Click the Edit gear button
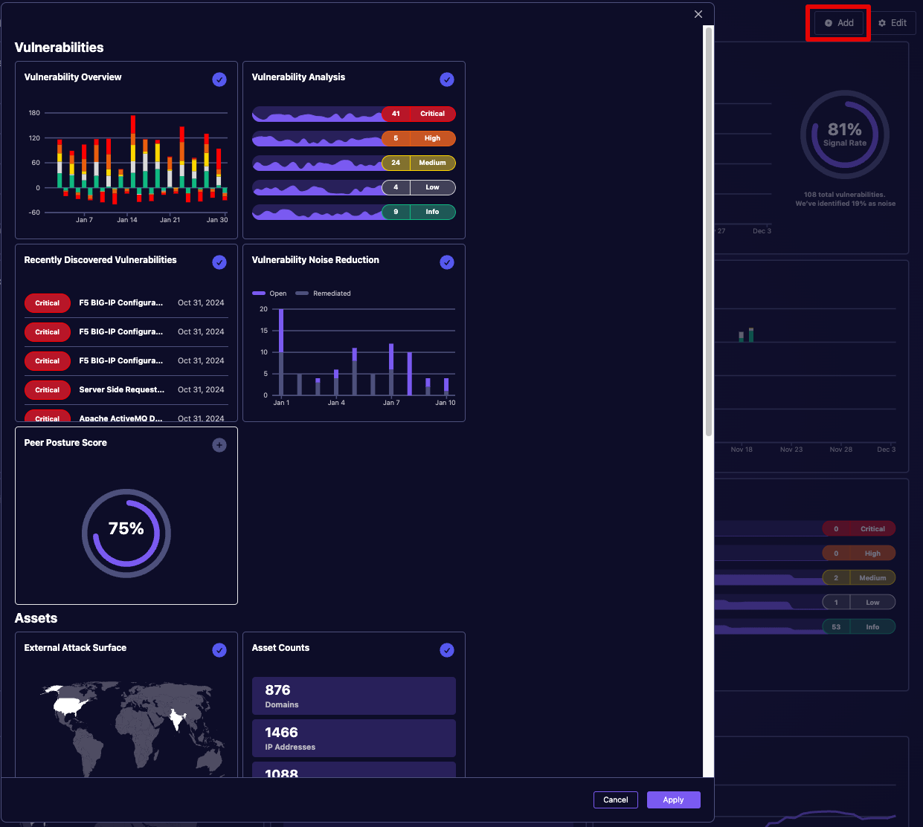The width and height of the screenshot is (923, 827). tap(893, 23)
